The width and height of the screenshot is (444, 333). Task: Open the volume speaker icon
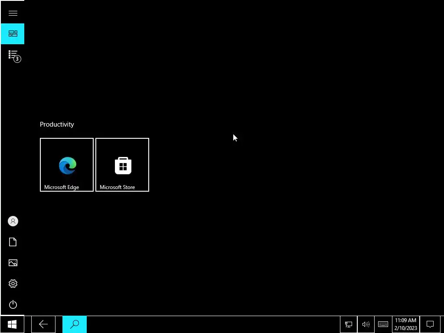tap(366, 324)
